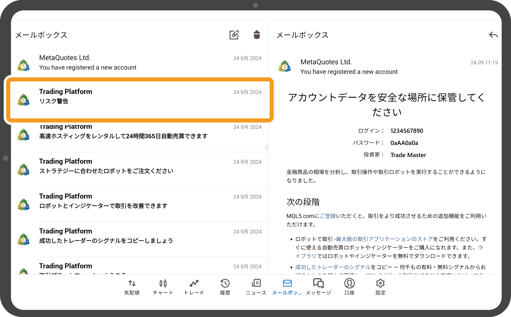
Task: Click the ご登録 registration link
Action: 328,216
